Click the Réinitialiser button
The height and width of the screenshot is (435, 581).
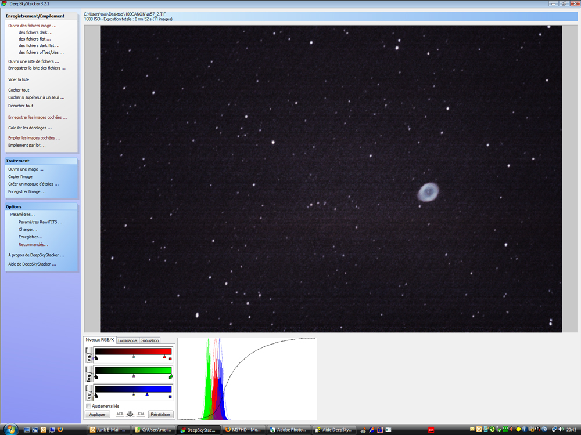pos(161,414)
